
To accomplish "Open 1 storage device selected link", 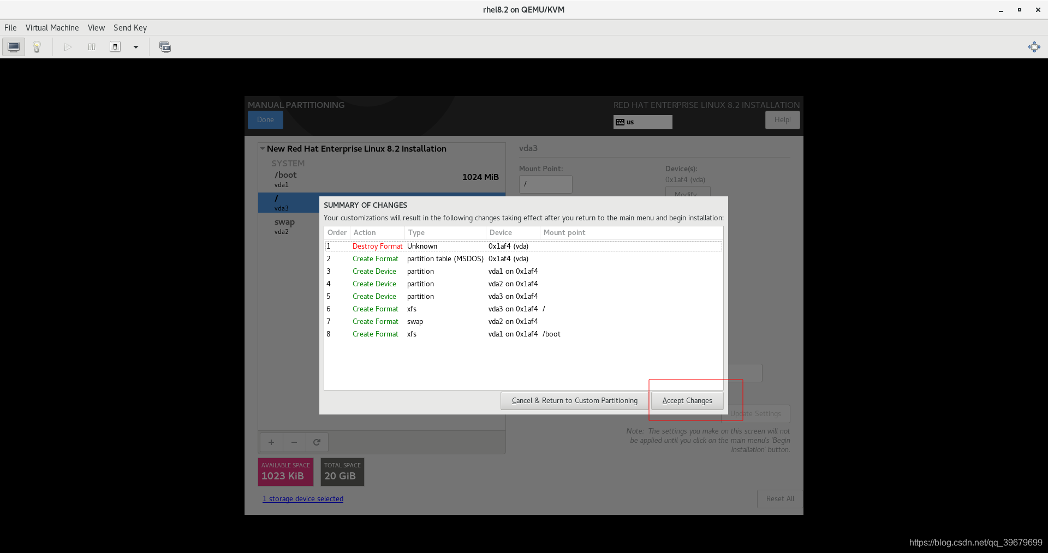I will tap(303, 499).
